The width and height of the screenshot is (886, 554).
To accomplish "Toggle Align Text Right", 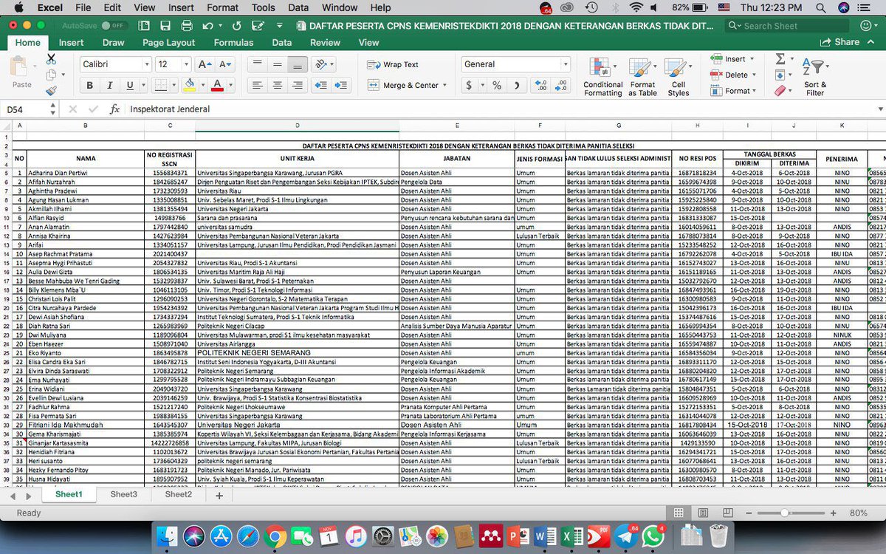I will (x=297, y=85).
